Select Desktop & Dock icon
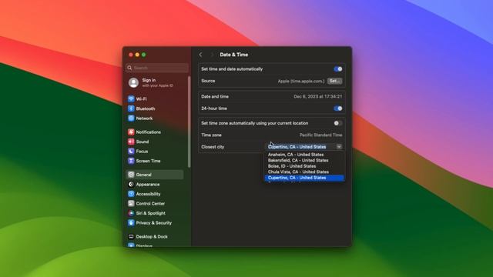 point(131,236)
